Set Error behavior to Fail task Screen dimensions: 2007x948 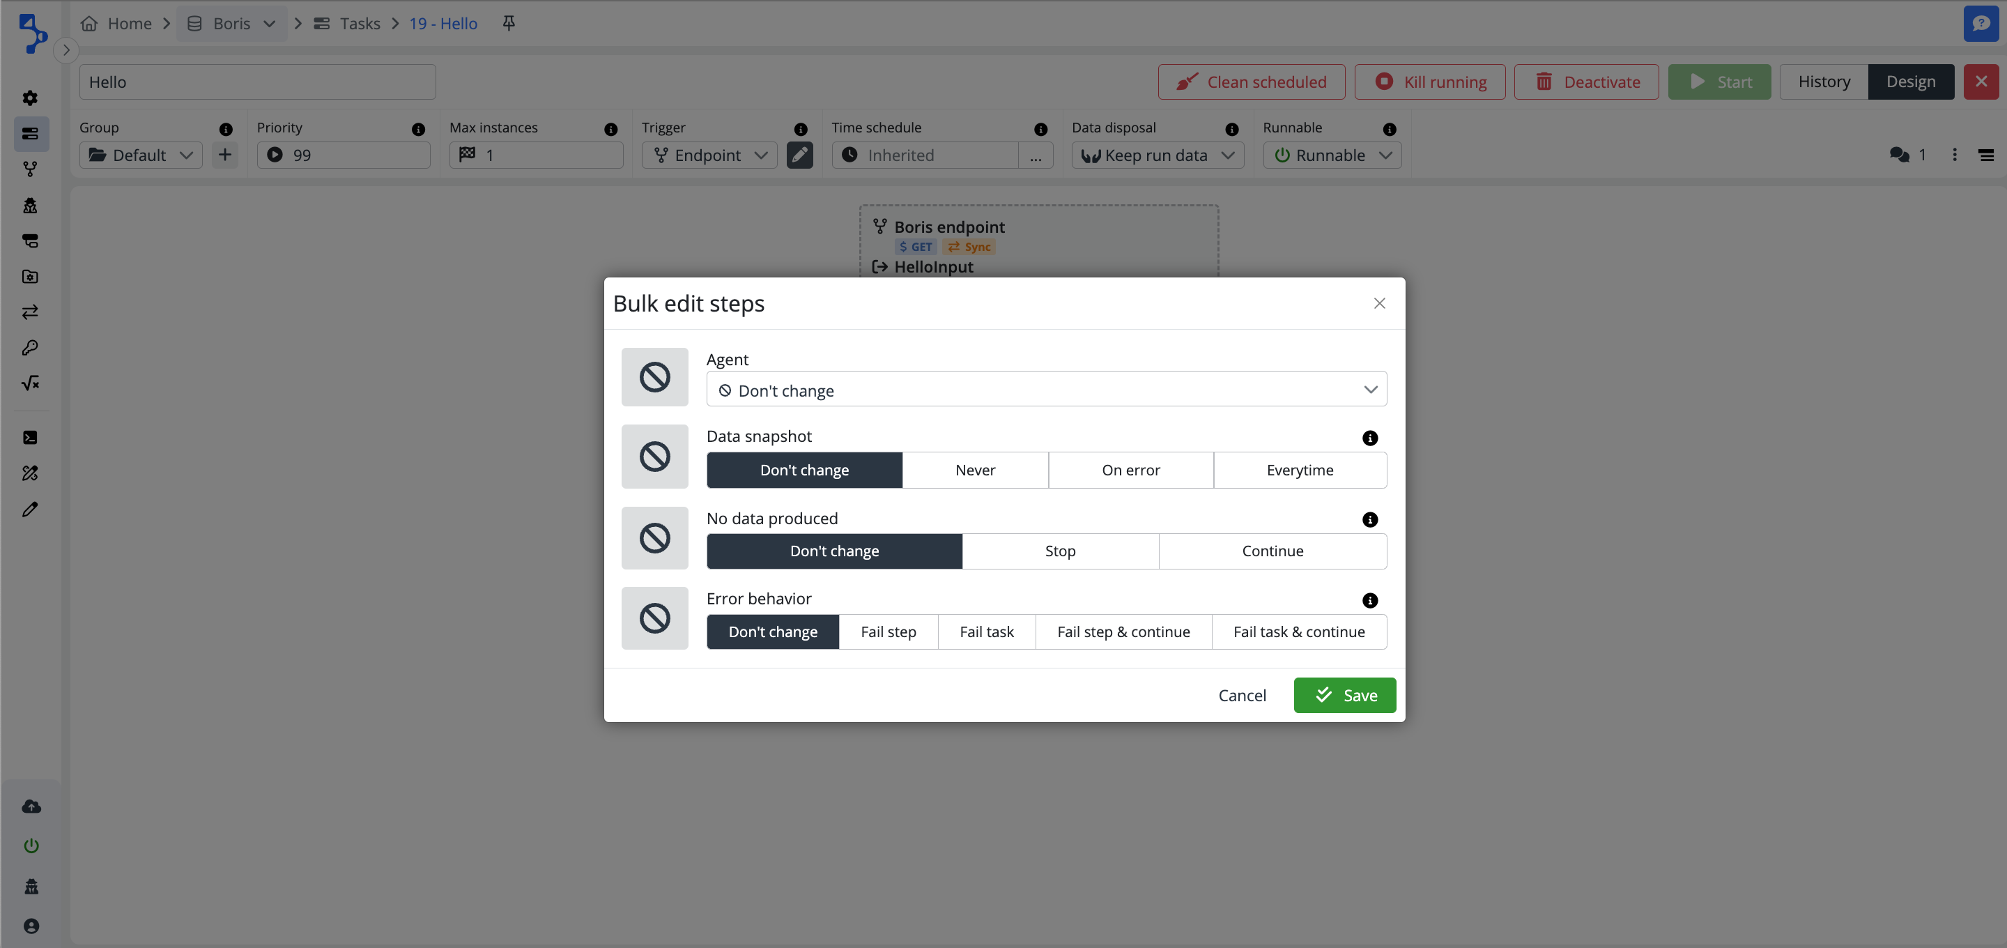[x=986, y=632]
